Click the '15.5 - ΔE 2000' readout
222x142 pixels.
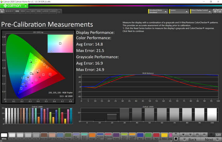pyautogui.click(x=66, y=96)
